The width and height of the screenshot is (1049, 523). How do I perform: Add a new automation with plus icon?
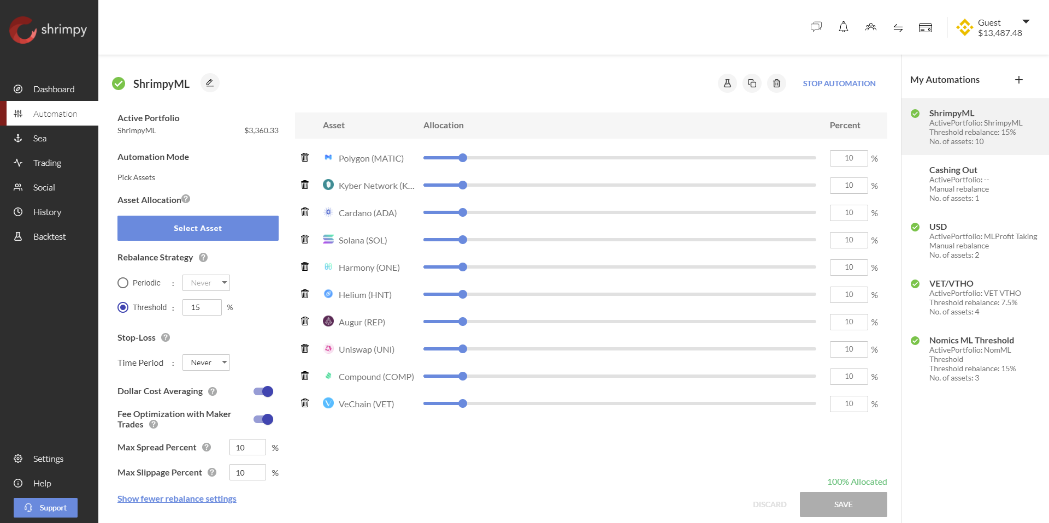point(1019,80)
